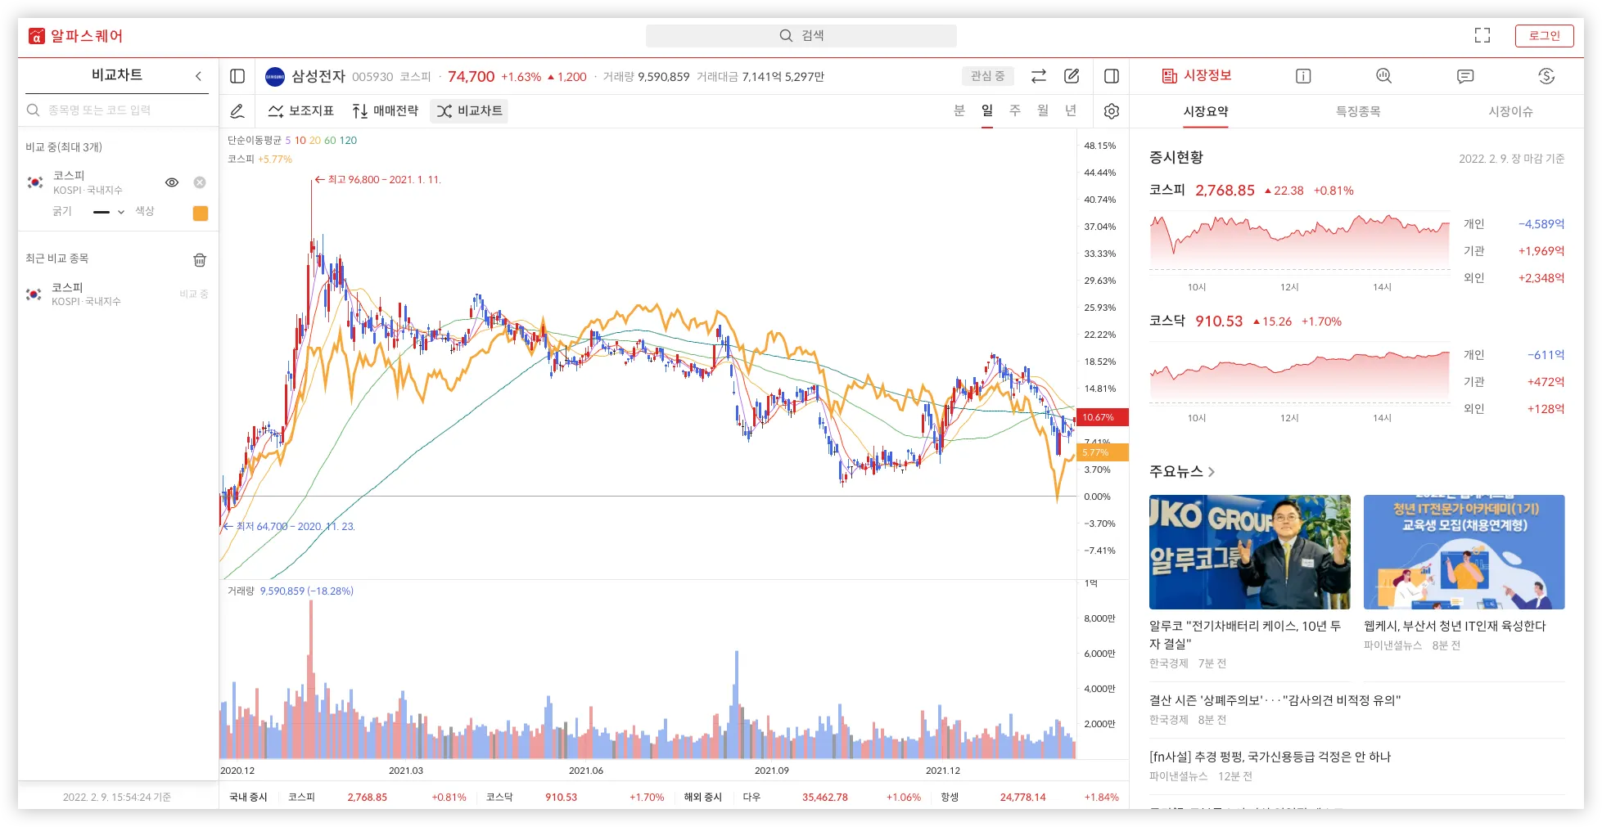
Task: Expand the 주요뉴스 section
Action: click(1182, 471)
